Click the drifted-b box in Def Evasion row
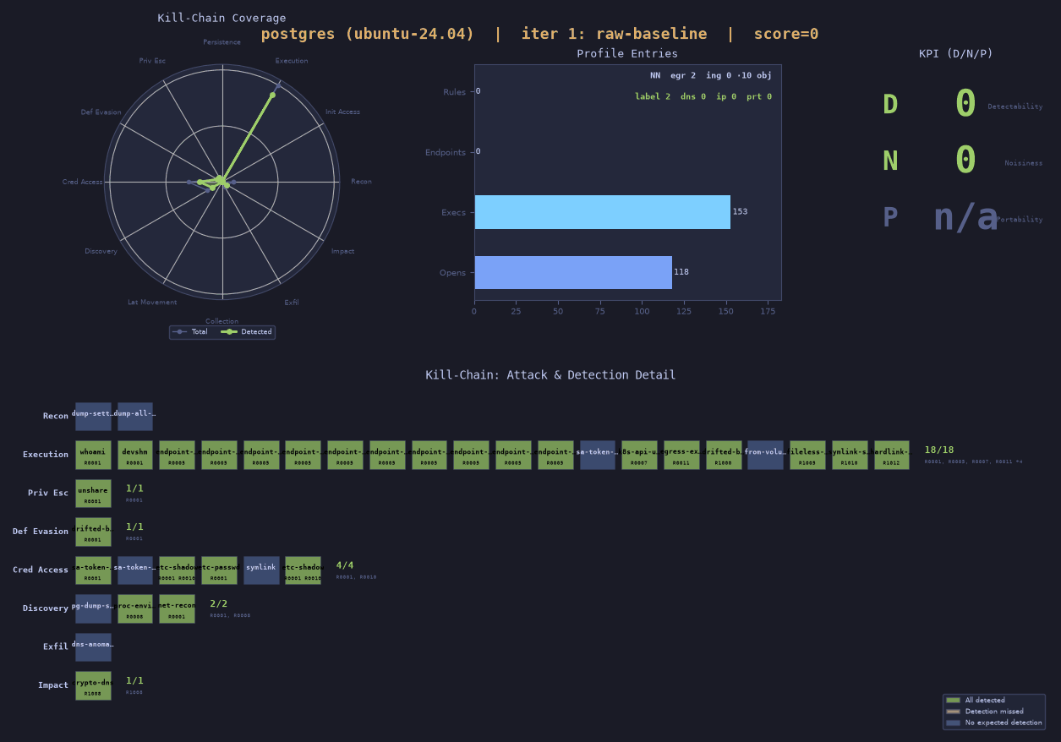Viewport: 1061px width, 742px height. [93, 532]
